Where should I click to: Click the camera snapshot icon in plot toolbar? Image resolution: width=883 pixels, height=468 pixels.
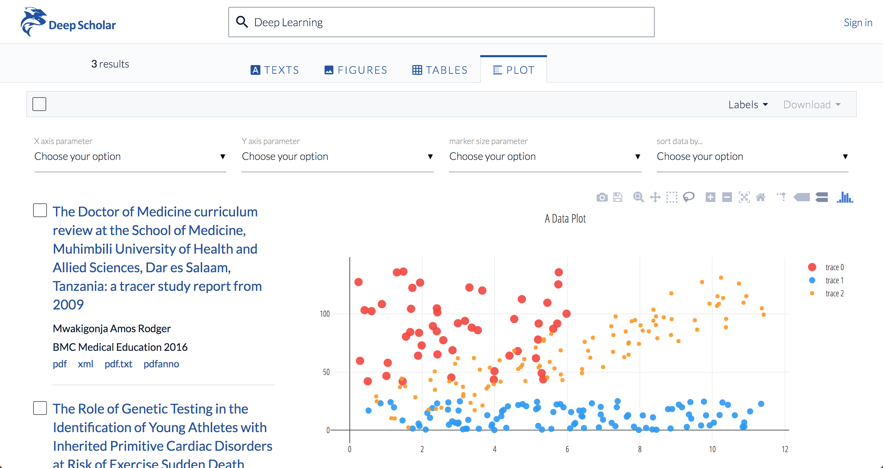click(602, 197)
